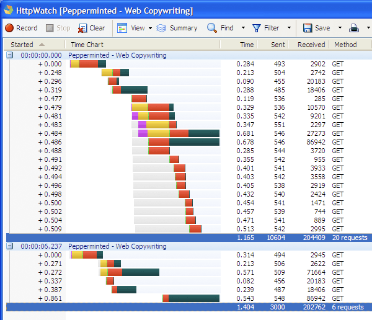Screen dimensions: 372x320
Task: Select the +0.477 request row
Action: (x=190, y=99)
